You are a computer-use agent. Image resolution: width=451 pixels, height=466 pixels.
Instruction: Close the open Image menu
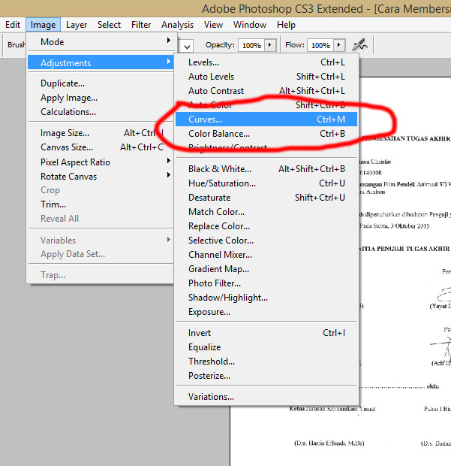pos(43,25)
